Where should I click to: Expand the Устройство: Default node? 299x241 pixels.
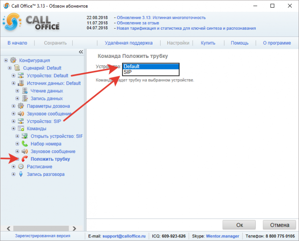(14, 76)
